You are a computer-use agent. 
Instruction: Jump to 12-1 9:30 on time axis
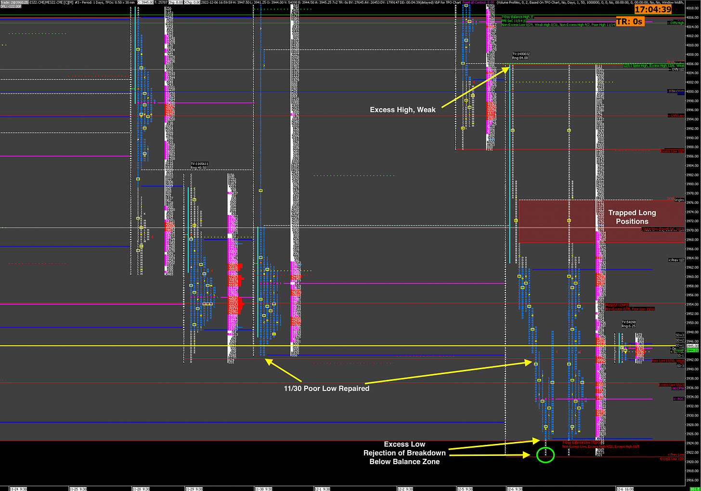click(323, 489)
